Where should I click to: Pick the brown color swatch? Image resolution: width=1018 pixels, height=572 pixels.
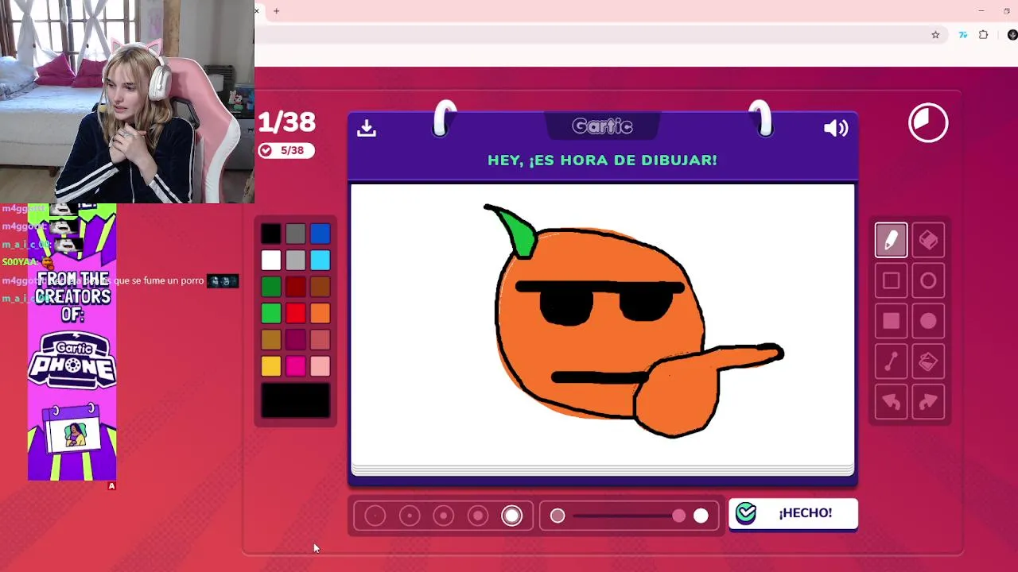(x=321, y=287)
